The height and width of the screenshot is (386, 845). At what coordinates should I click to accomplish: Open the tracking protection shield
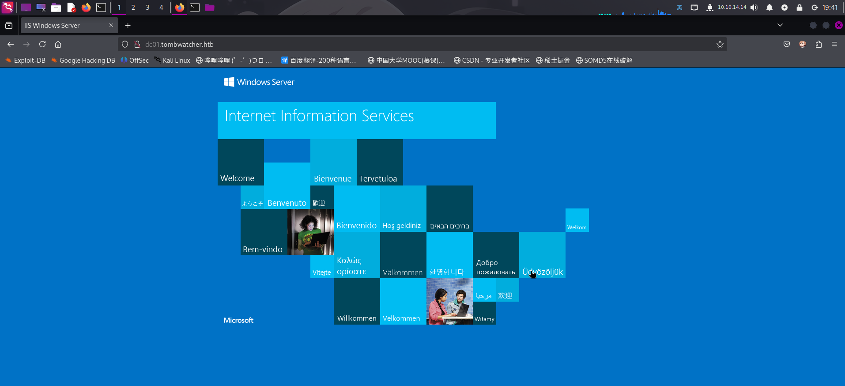(x=125, y=44)
